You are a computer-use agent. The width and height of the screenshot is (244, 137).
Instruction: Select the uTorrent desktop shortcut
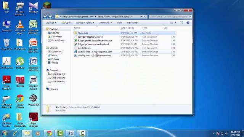tap(20, 63)
